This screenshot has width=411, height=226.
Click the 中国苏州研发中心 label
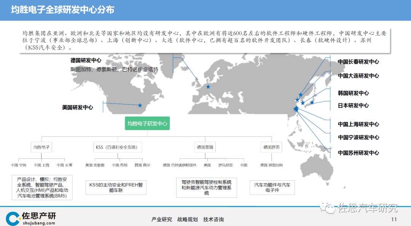pyautogui.click(x=358, y=153)
